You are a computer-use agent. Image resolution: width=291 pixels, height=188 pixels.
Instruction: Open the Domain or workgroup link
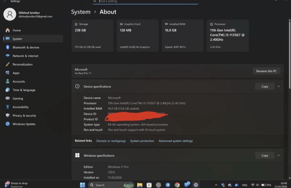[111, 141]
